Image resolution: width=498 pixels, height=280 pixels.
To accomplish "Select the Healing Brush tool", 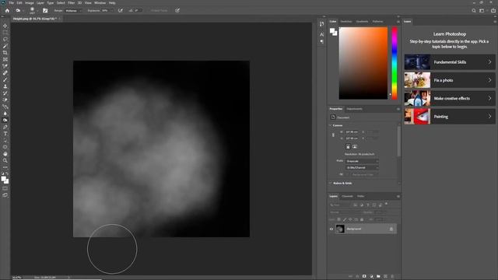I will coord(5,73).
